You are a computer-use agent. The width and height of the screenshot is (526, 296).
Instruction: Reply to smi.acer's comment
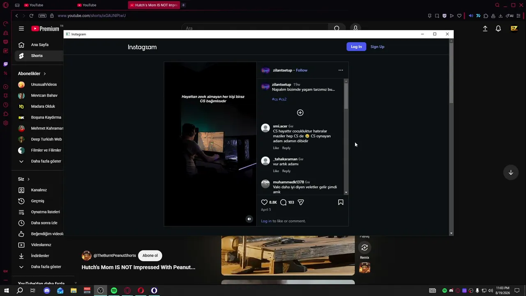286,148
